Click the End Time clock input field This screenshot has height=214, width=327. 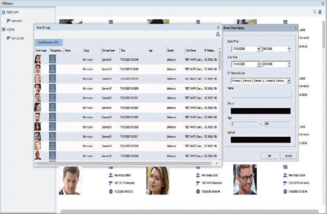coord(275,64)
